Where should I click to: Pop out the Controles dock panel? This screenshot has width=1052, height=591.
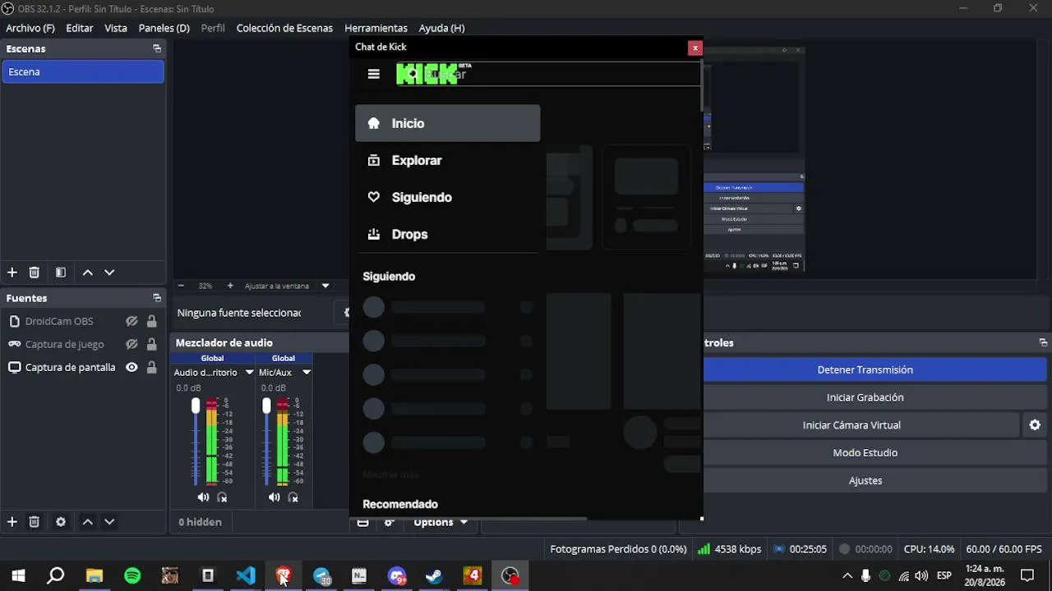coord(1043,342)
